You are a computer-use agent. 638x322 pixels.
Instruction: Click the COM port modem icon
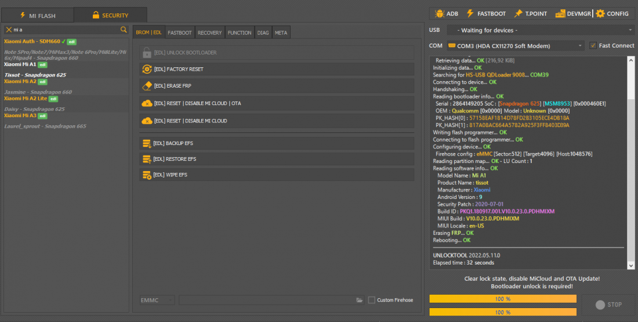452,46
